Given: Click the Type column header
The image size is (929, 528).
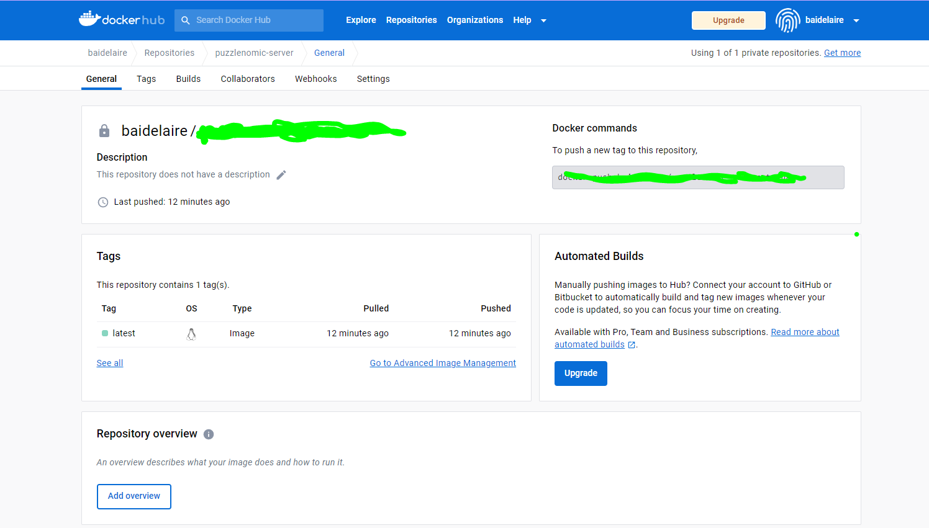Looking at the screenshot, I should (242, 309).
